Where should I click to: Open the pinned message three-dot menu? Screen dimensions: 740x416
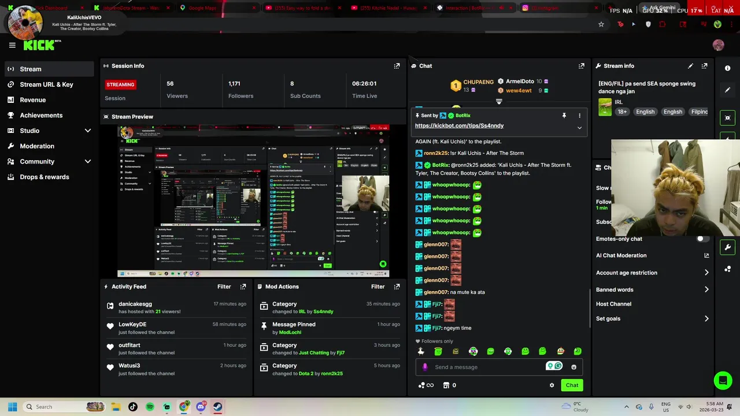pyautogui.click(x=579, y=116)
